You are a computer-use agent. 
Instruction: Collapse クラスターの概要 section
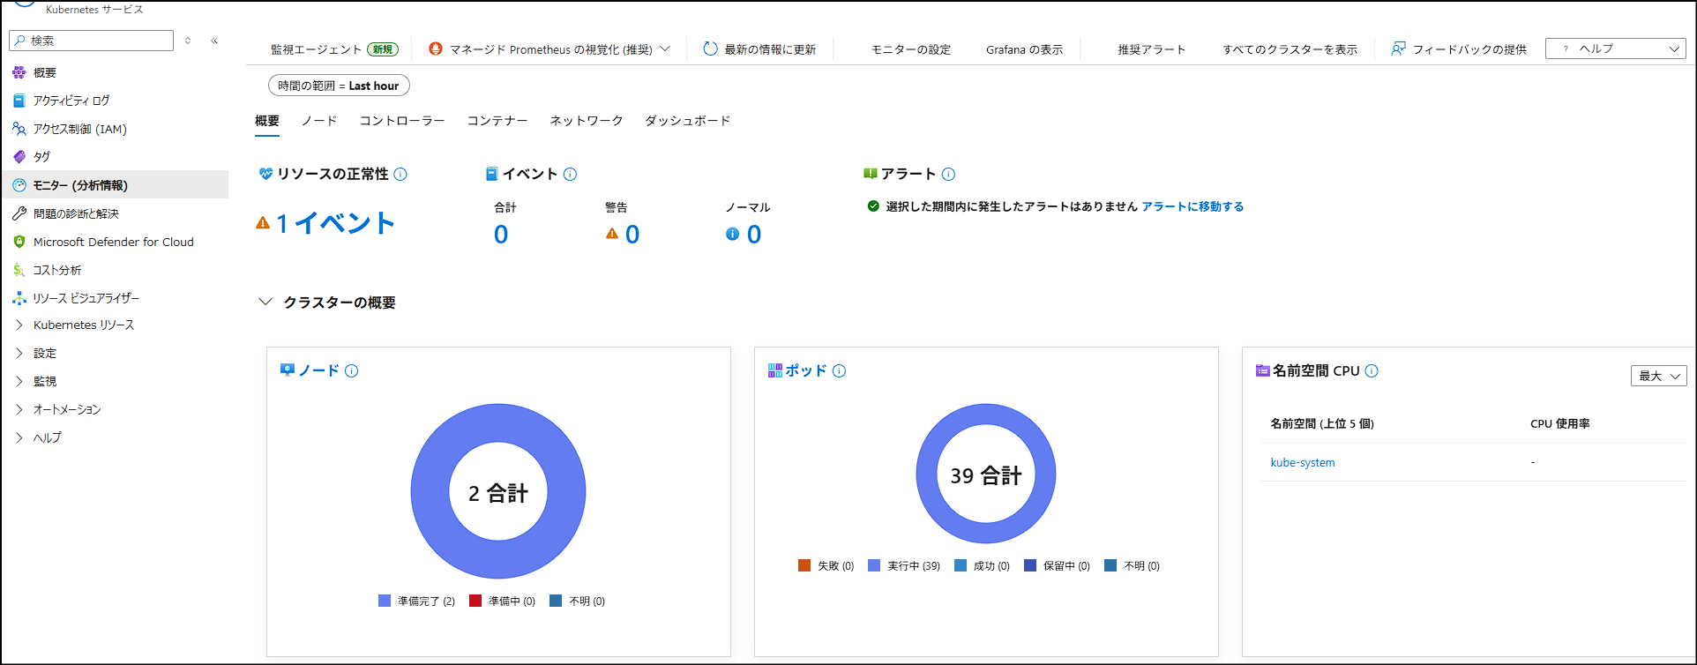click(265, 302)
